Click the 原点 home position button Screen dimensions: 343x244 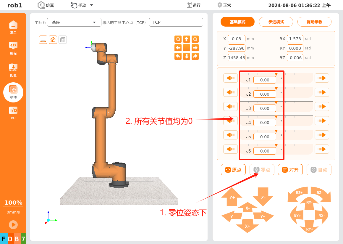[233, 170]
